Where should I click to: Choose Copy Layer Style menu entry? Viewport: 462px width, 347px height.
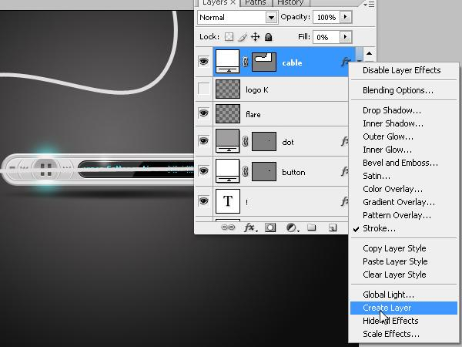(x=394, y=248)
